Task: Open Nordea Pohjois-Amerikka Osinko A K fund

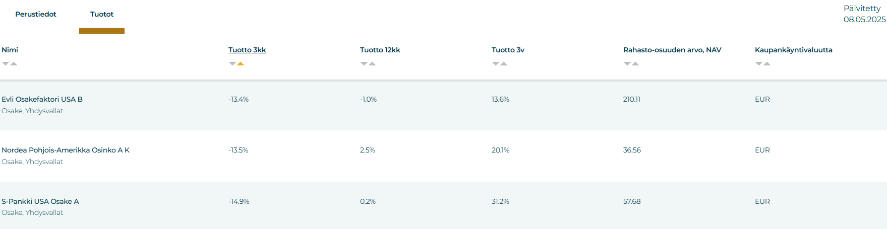Action: pos(66,150)
